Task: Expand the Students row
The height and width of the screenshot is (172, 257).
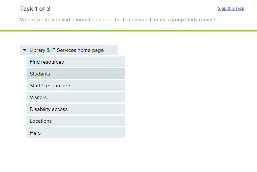Action: pos(75,74)
